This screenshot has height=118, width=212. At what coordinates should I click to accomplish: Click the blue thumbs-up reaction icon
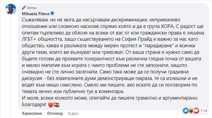[x=186, y=111]
